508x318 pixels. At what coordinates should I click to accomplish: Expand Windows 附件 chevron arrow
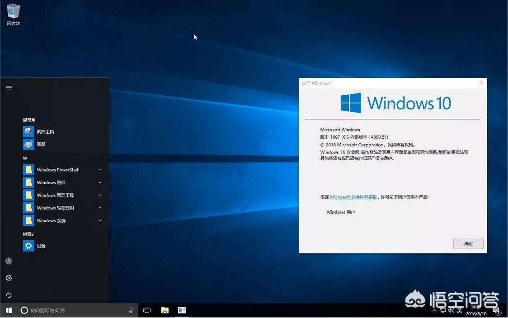click(x=100, y=182)
